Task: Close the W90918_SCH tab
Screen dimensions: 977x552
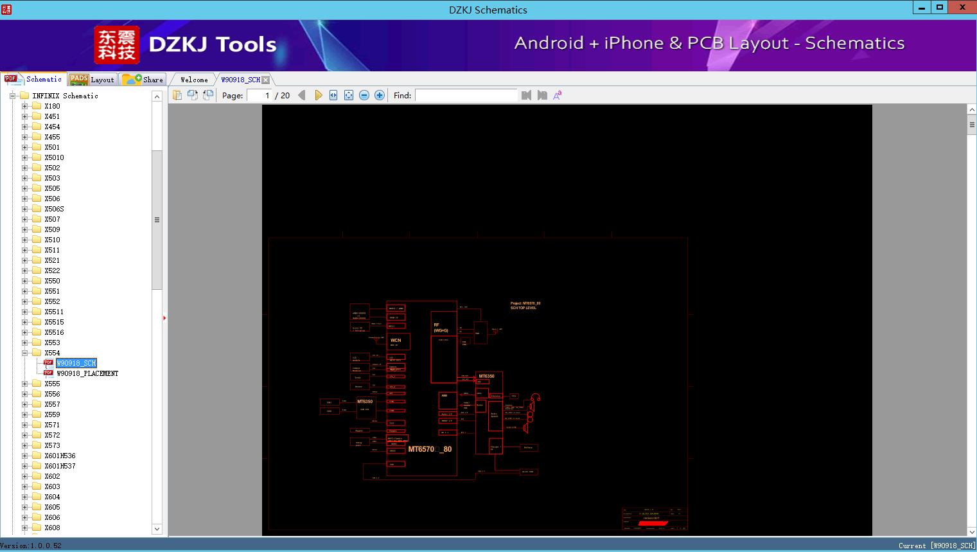Action: 266,80
